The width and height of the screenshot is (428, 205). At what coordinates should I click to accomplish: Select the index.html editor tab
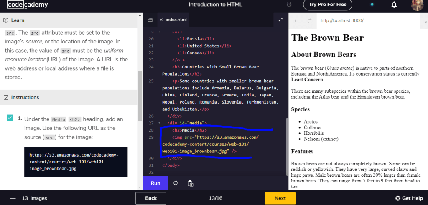point(176,20)
